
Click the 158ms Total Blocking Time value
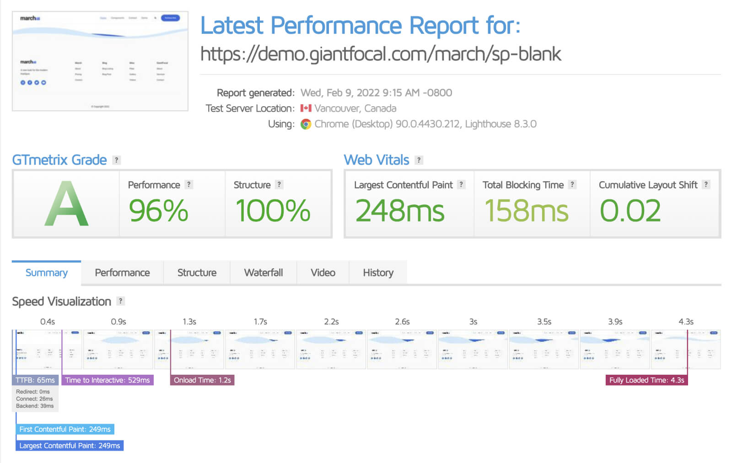526,211
